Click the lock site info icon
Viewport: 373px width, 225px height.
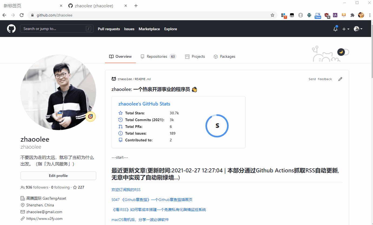(x=32, y=15)
